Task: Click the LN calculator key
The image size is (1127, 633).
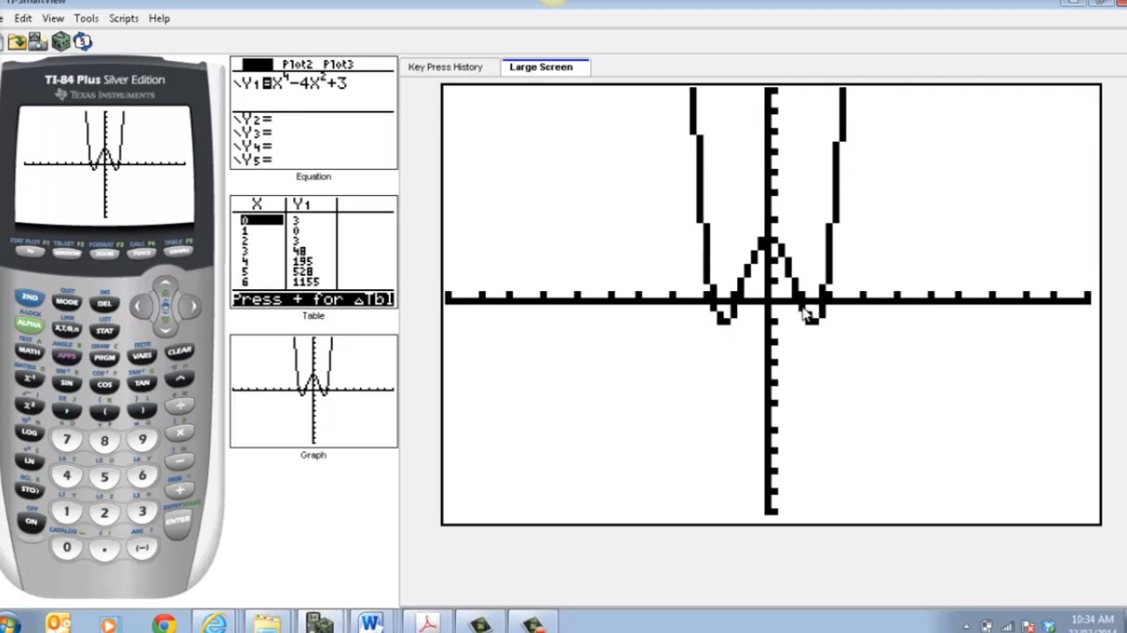Action: pos(29,461)
